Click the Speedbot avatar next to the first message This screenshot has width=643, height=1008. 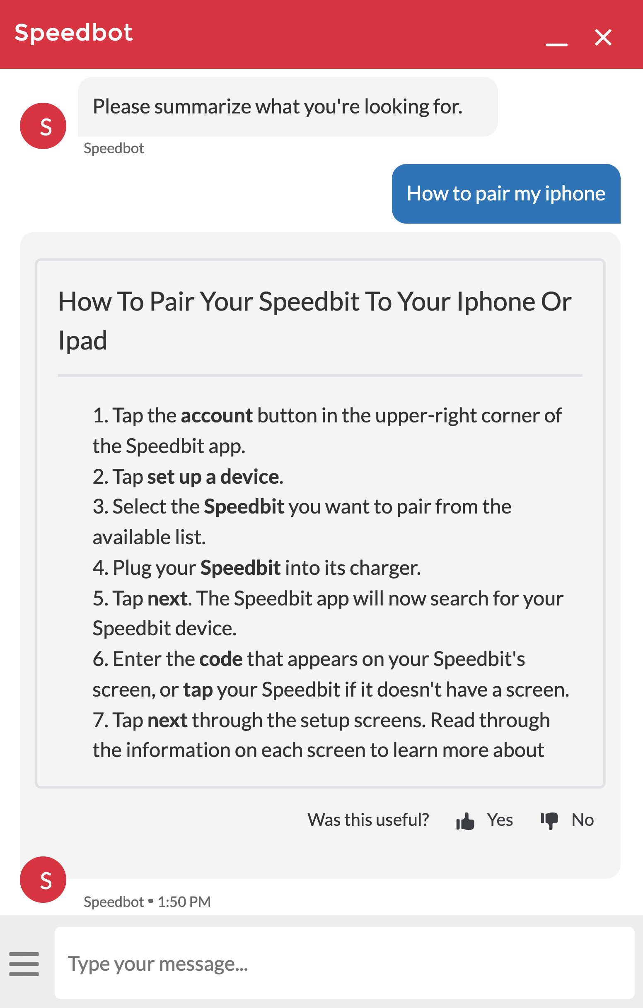pos(42,125)
